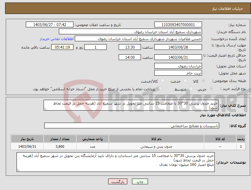
Task: Click the remaining time field 05:41:19
Action: point(62,47)
